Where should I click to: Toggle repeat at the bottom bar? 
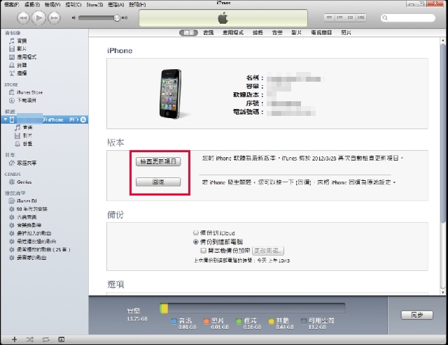45,339
